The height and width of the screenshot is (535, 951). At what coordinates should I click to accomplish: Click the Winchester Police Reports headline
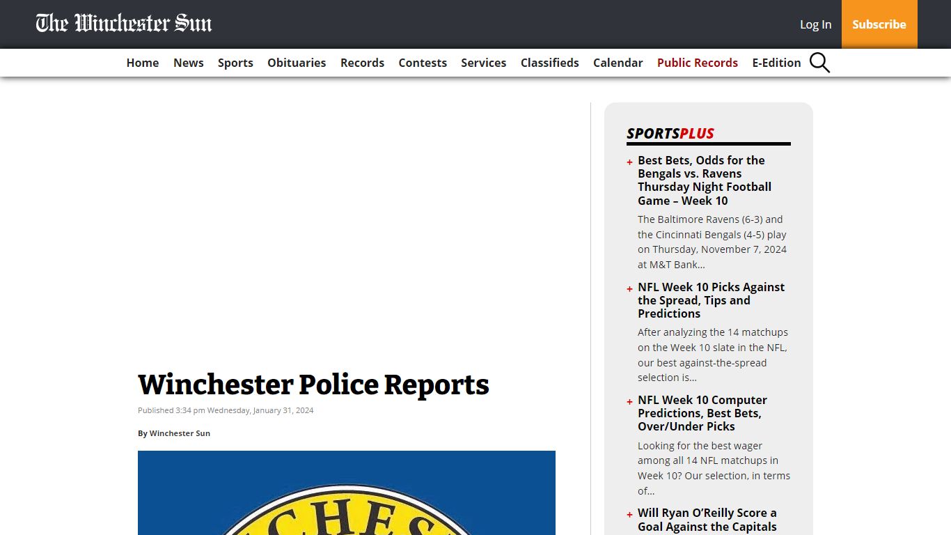[313, 385]
